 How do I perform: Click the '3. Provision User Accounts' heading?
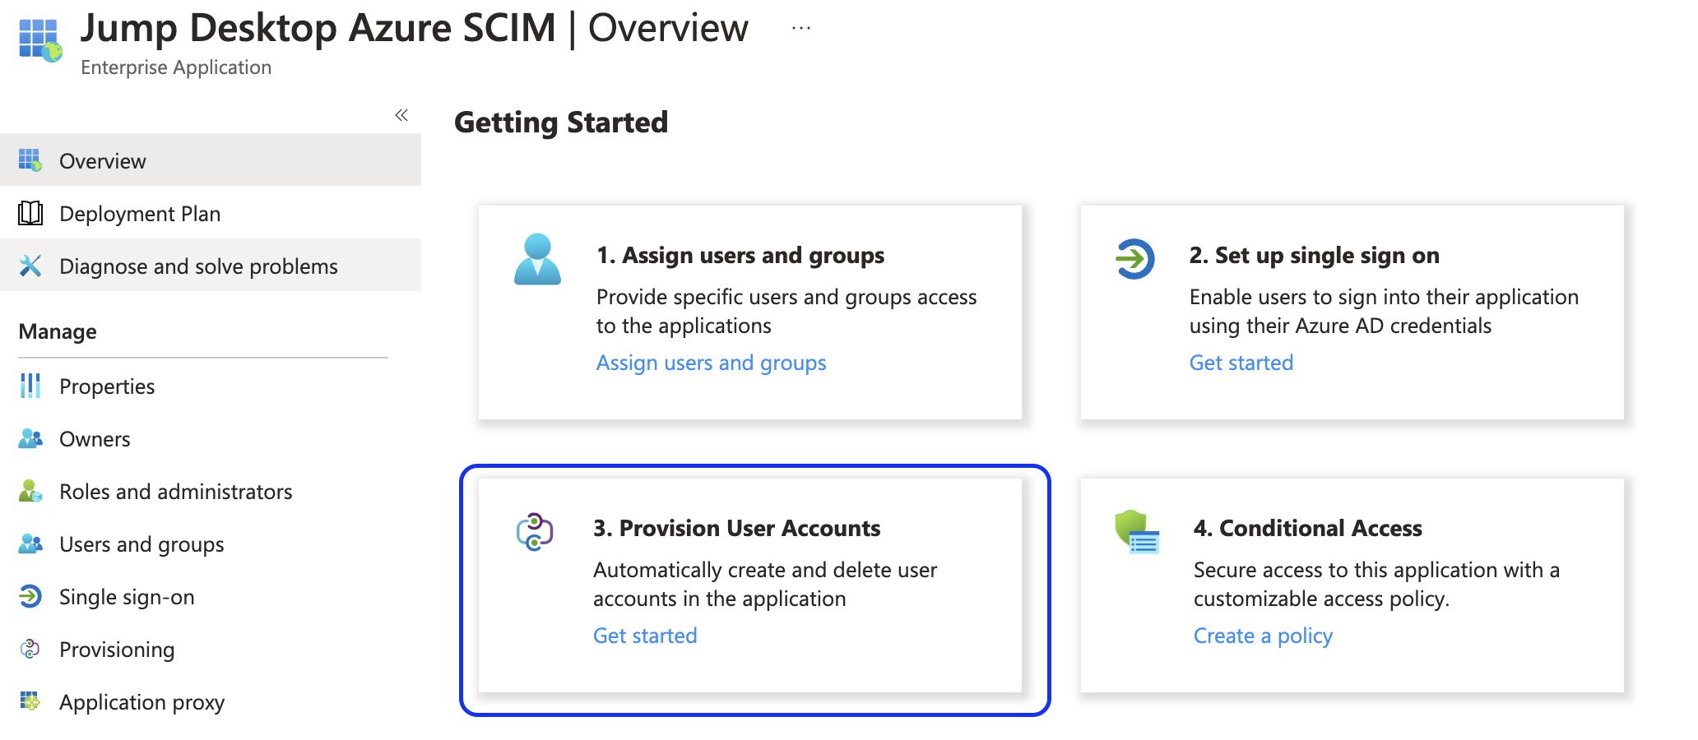pos(737,528)
